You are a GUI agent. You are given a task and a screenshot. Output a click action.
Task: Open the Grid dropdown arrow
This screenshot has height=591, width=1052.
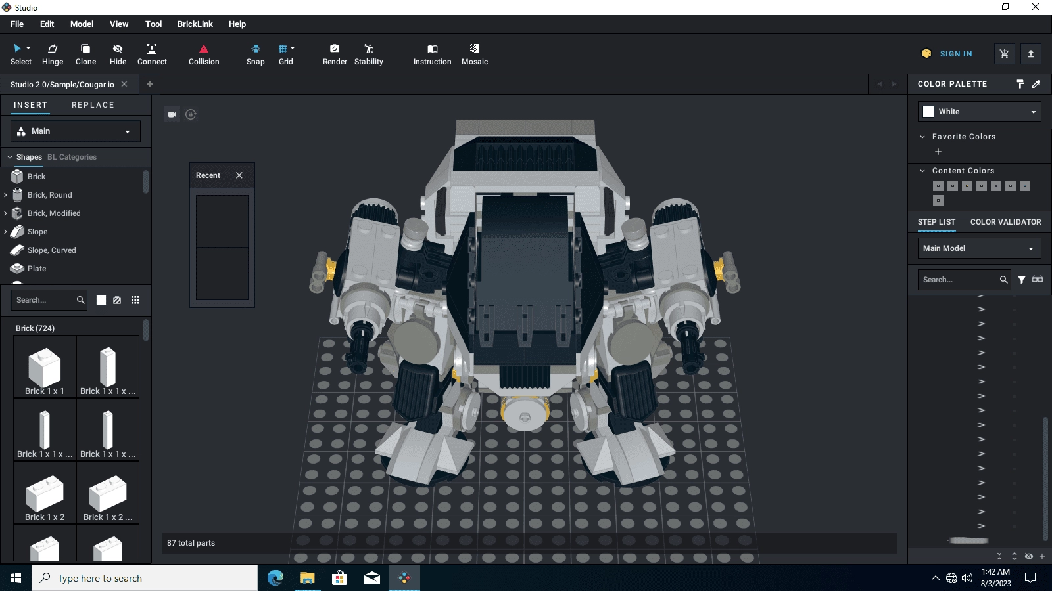[293, 48]
